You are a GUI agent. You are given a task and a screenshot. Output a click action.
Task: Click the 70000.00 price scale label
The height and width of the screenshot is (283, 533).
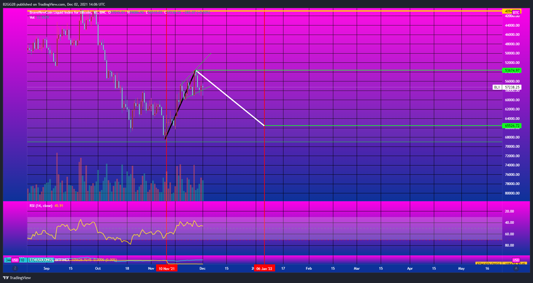(x=512, y=147)
